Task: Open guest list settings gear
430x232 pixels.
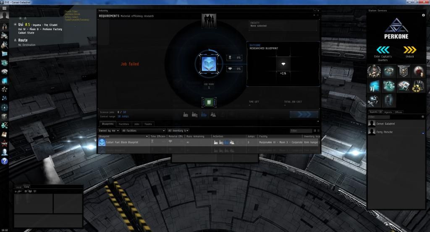Action: [422, 117]
